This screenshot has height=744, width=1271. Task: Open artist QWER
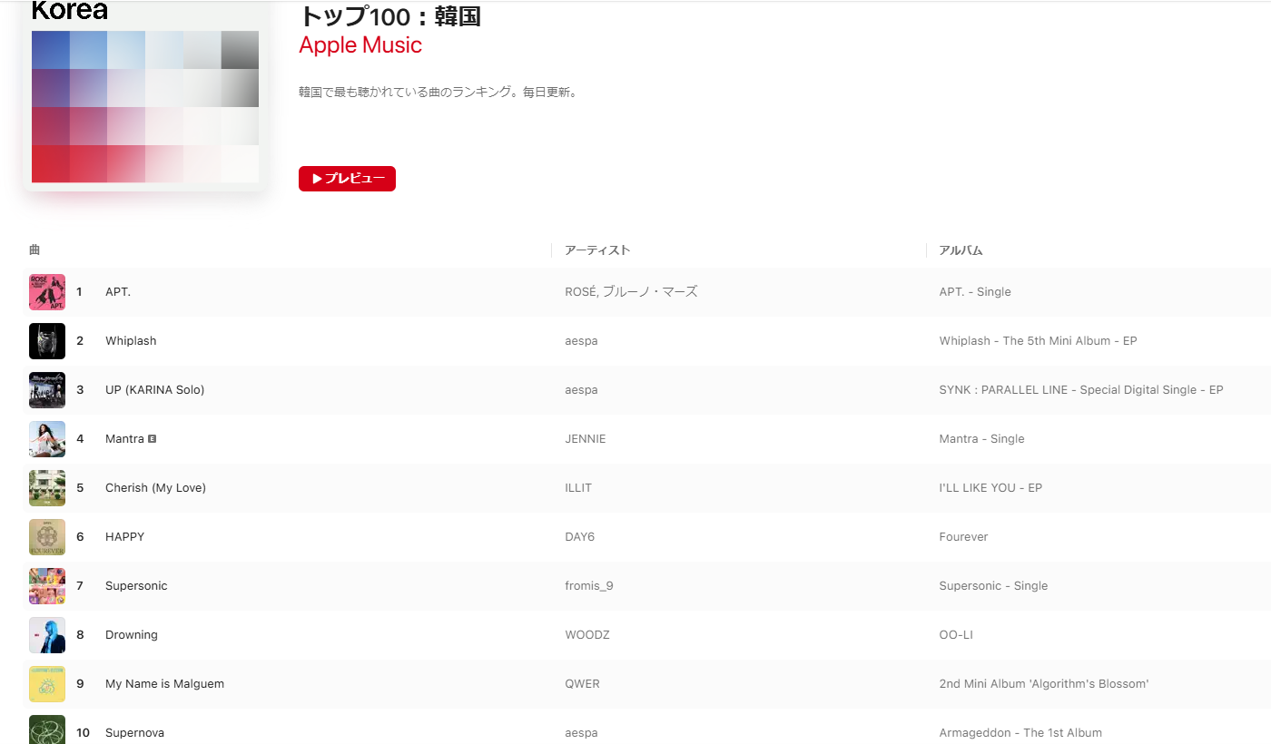tap(582, 684)
